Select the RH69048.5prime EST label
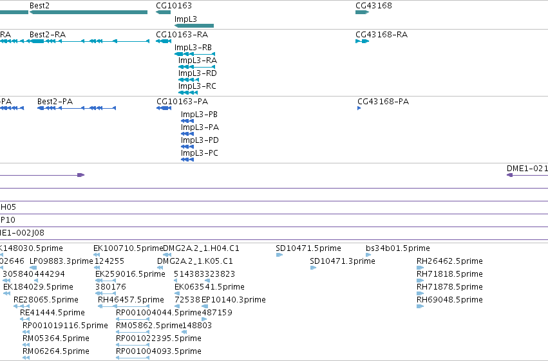This screenshot has width=548, height=361. point(449,300)
